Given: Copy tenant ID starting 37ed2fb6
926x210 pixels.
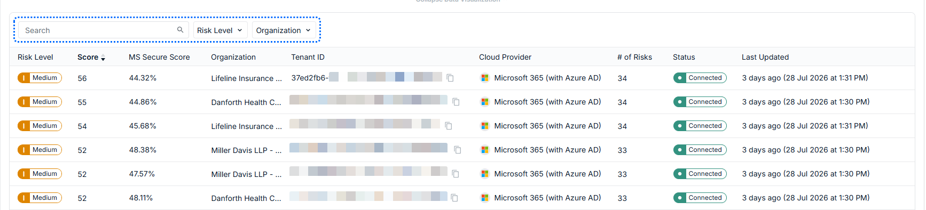Looking at the screenshot, I should tap(450, 78).
